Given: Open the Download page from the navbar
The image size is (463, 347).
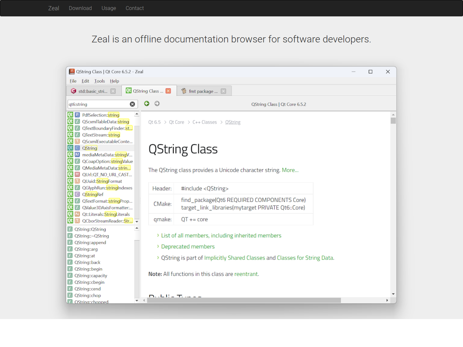Looking at the screenshot, I should coord(80,8).
